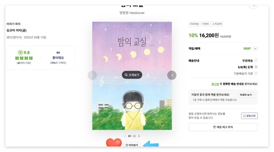Open 자세히 보기 for flower promotion
This screenshot has height=152, width=274.
[247, 95]
